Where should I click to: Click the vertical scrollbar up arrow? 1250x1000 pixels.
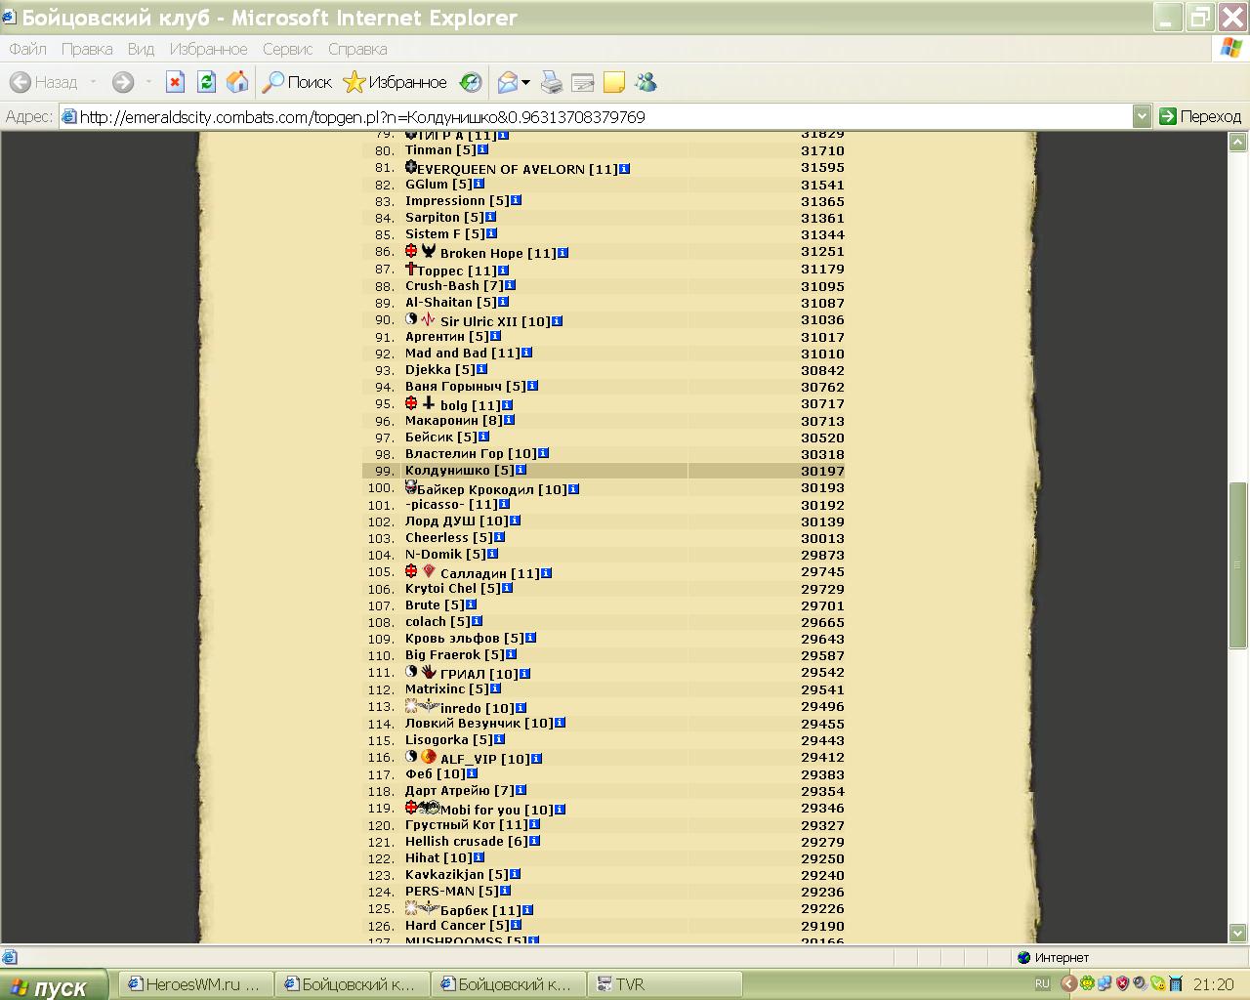[x=1238, y=143]
